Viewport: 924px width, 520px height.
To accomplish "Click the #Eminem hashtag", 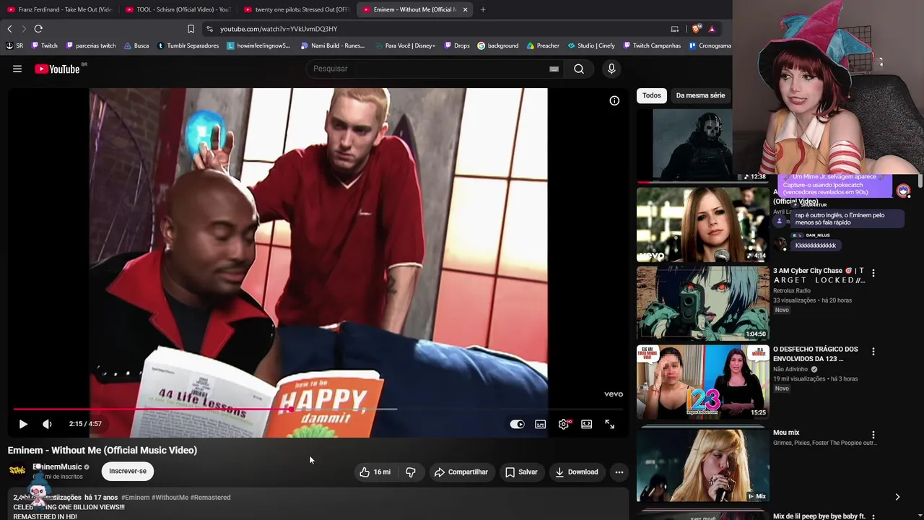I will (135, 498).
